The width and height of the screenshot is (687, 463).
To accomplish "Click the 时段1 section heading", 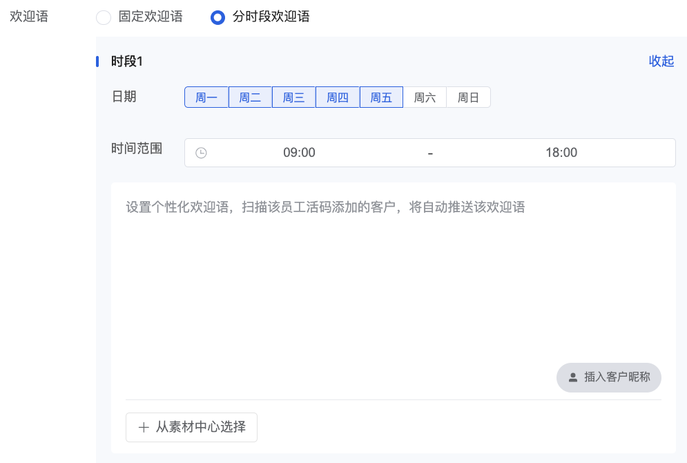I will pos(126,62).
